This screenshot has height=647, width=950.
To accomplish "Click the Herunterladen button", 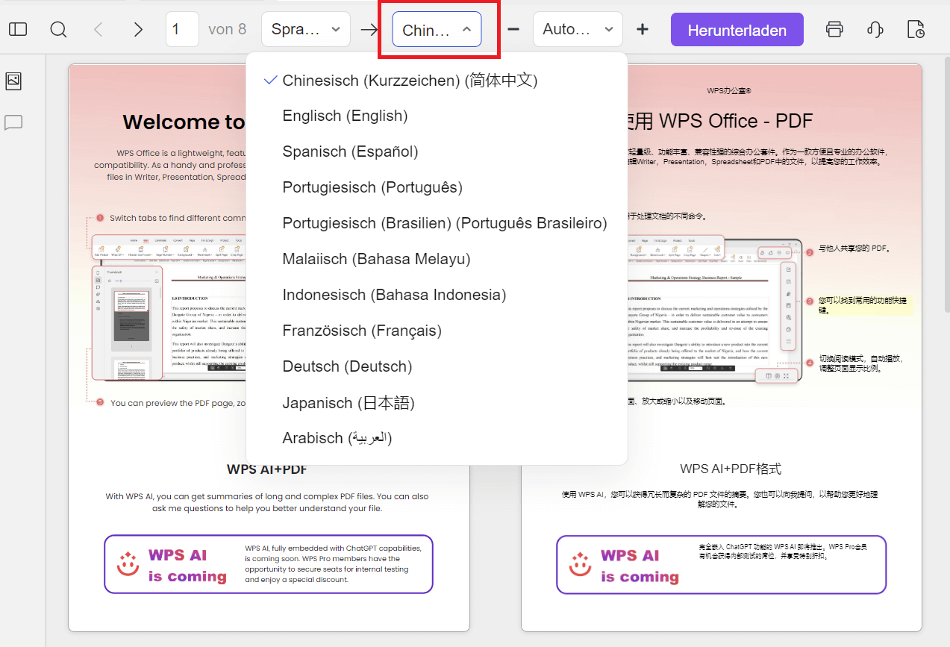I will point(737,30).
